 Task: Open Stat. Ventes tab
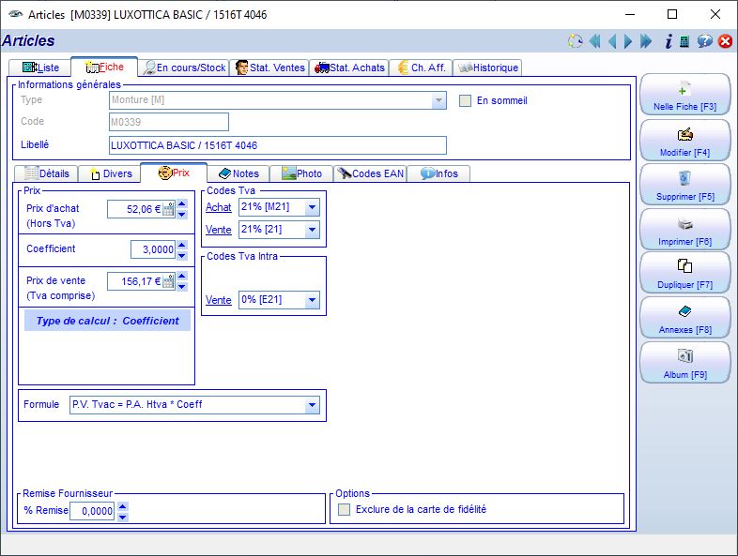(269, 68)
